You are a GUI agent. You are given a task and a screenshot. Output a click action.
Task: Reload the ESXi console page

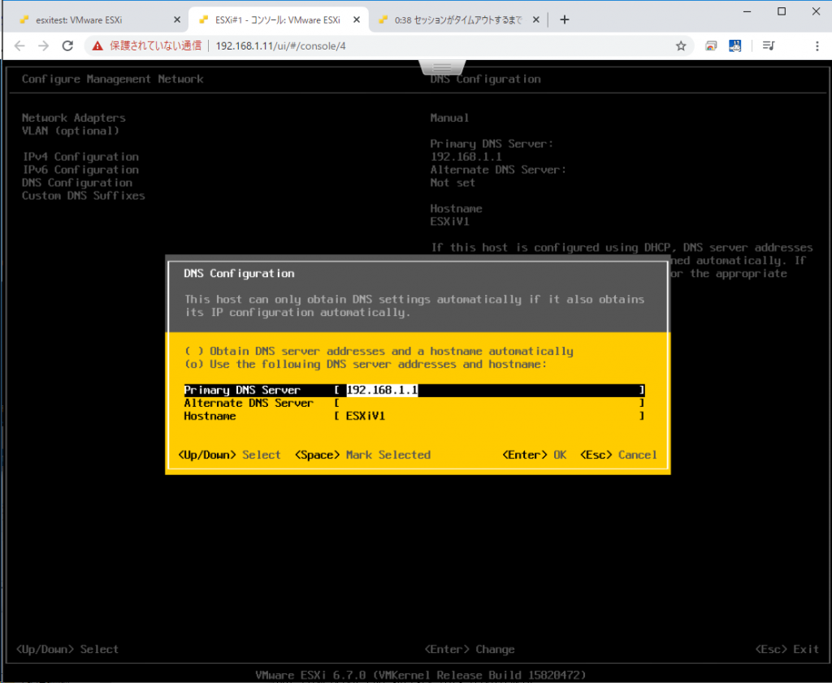point(67,46)
